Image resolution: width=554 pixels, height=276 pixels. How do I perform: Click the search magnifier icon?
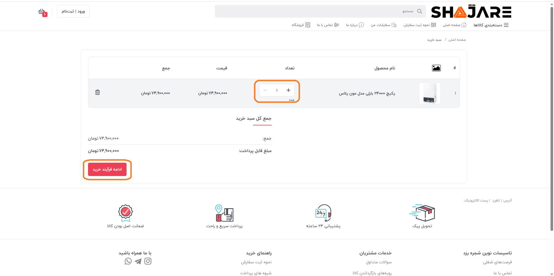pos(419,11)
